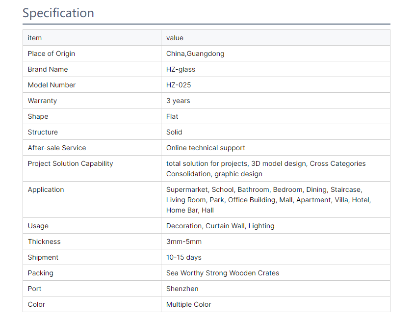Screen dimensions: 414x322
Task: Click the Application row label
Action: click(46, 189)
